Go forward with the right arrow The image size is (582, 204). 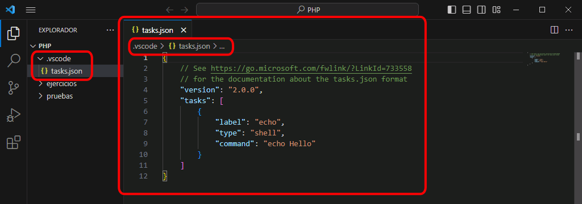click(x=184, y=10)
